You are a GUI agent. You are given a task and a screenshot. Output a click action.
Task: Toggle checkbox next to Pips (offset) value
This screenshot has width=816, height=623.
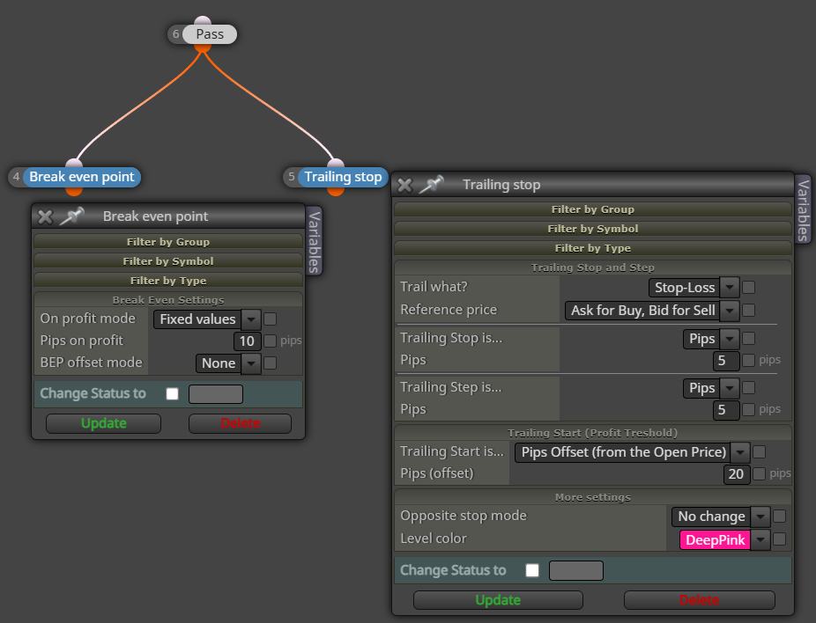point(760,474)
